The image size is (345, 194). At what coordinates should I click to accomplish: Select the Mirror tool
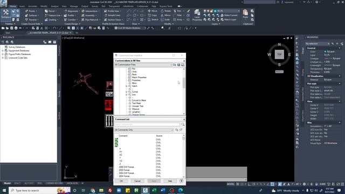click(x=165, y=15)
